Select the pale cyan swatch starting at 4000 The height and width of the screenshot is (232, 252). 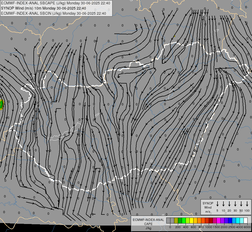tap(242, 221)
